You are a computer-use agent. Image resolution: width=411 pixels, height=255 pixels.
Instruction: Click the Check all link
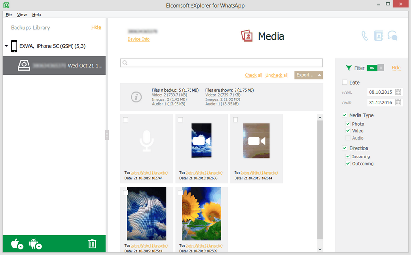coord(253,75)
